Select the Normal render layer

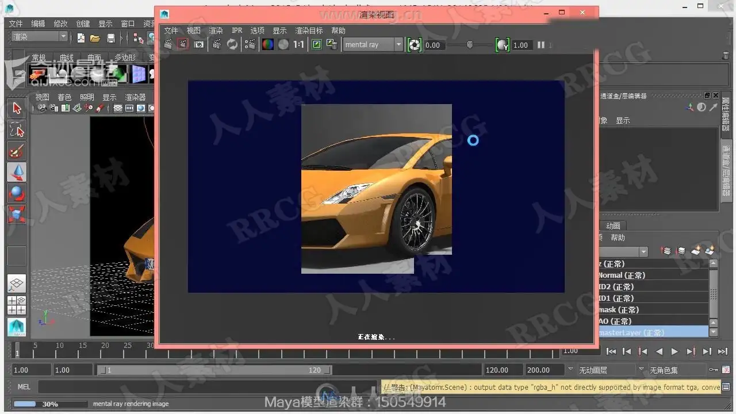tap(653, 275)
